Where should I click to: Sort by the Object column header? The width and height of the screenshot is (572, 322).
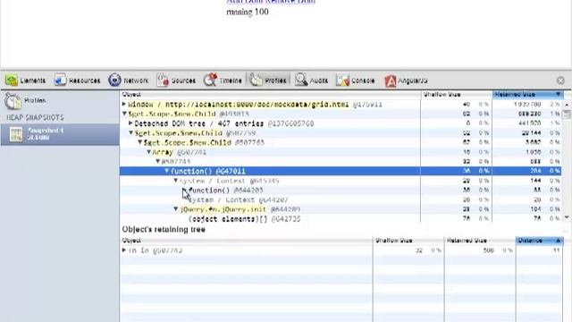pyautogui.click(x=270, y=95)
